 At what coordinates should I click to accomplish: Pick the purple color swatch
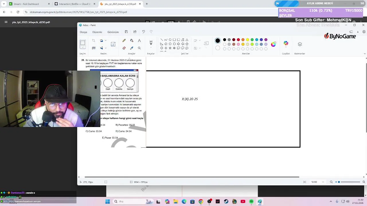pos(266,40)
